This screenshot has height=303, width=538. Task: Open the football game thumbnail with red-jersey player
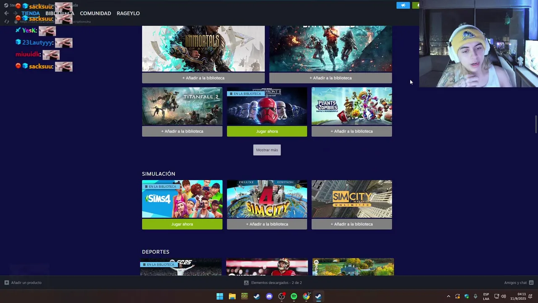tap(267, 267)
